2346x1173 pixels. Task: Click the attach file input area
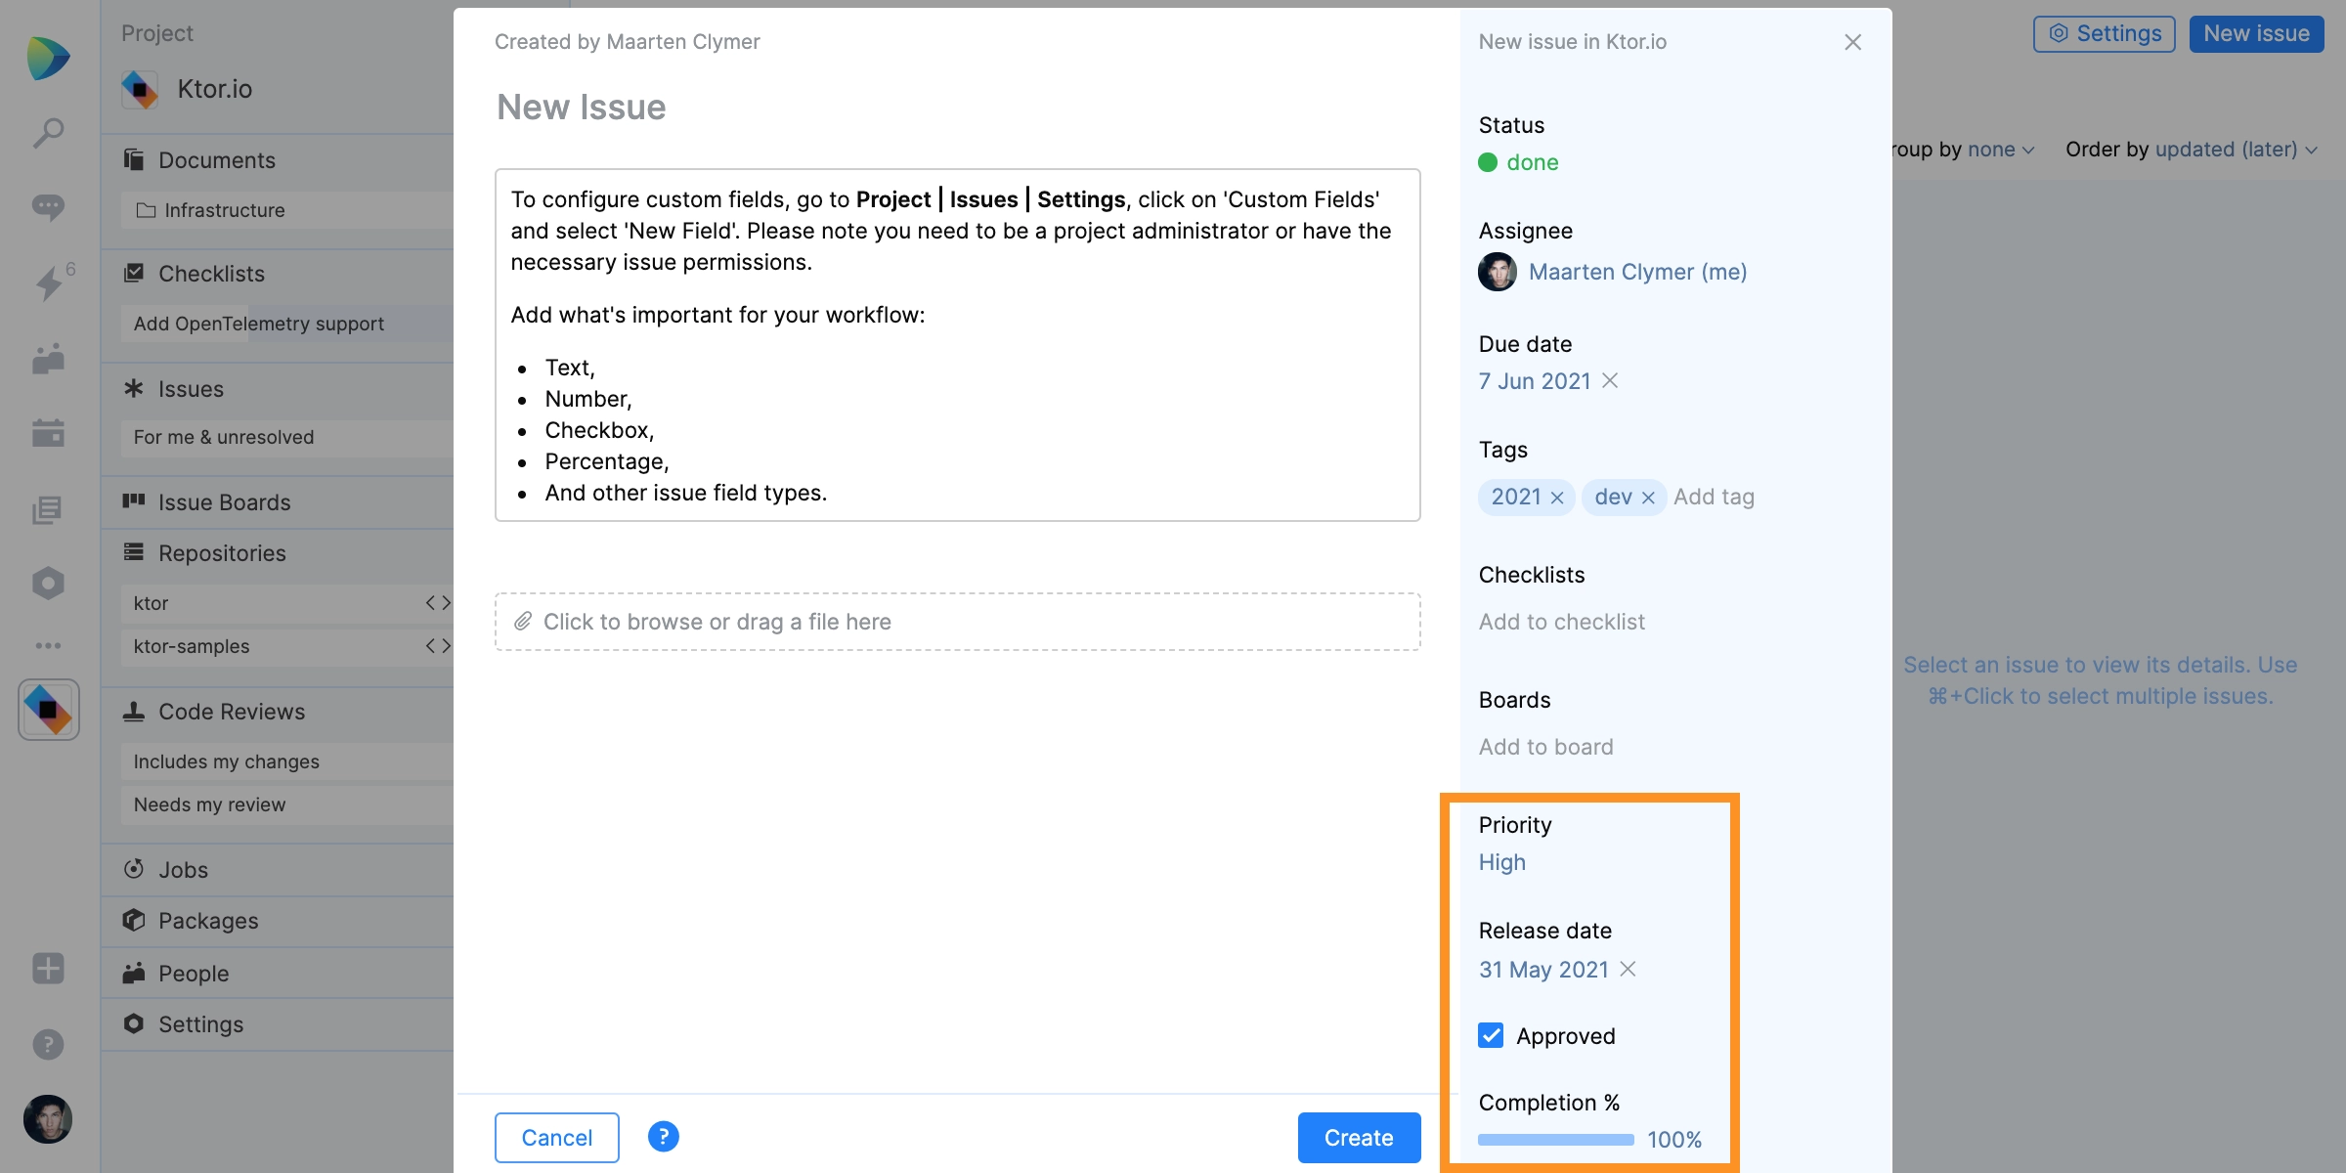click(958, 620)
